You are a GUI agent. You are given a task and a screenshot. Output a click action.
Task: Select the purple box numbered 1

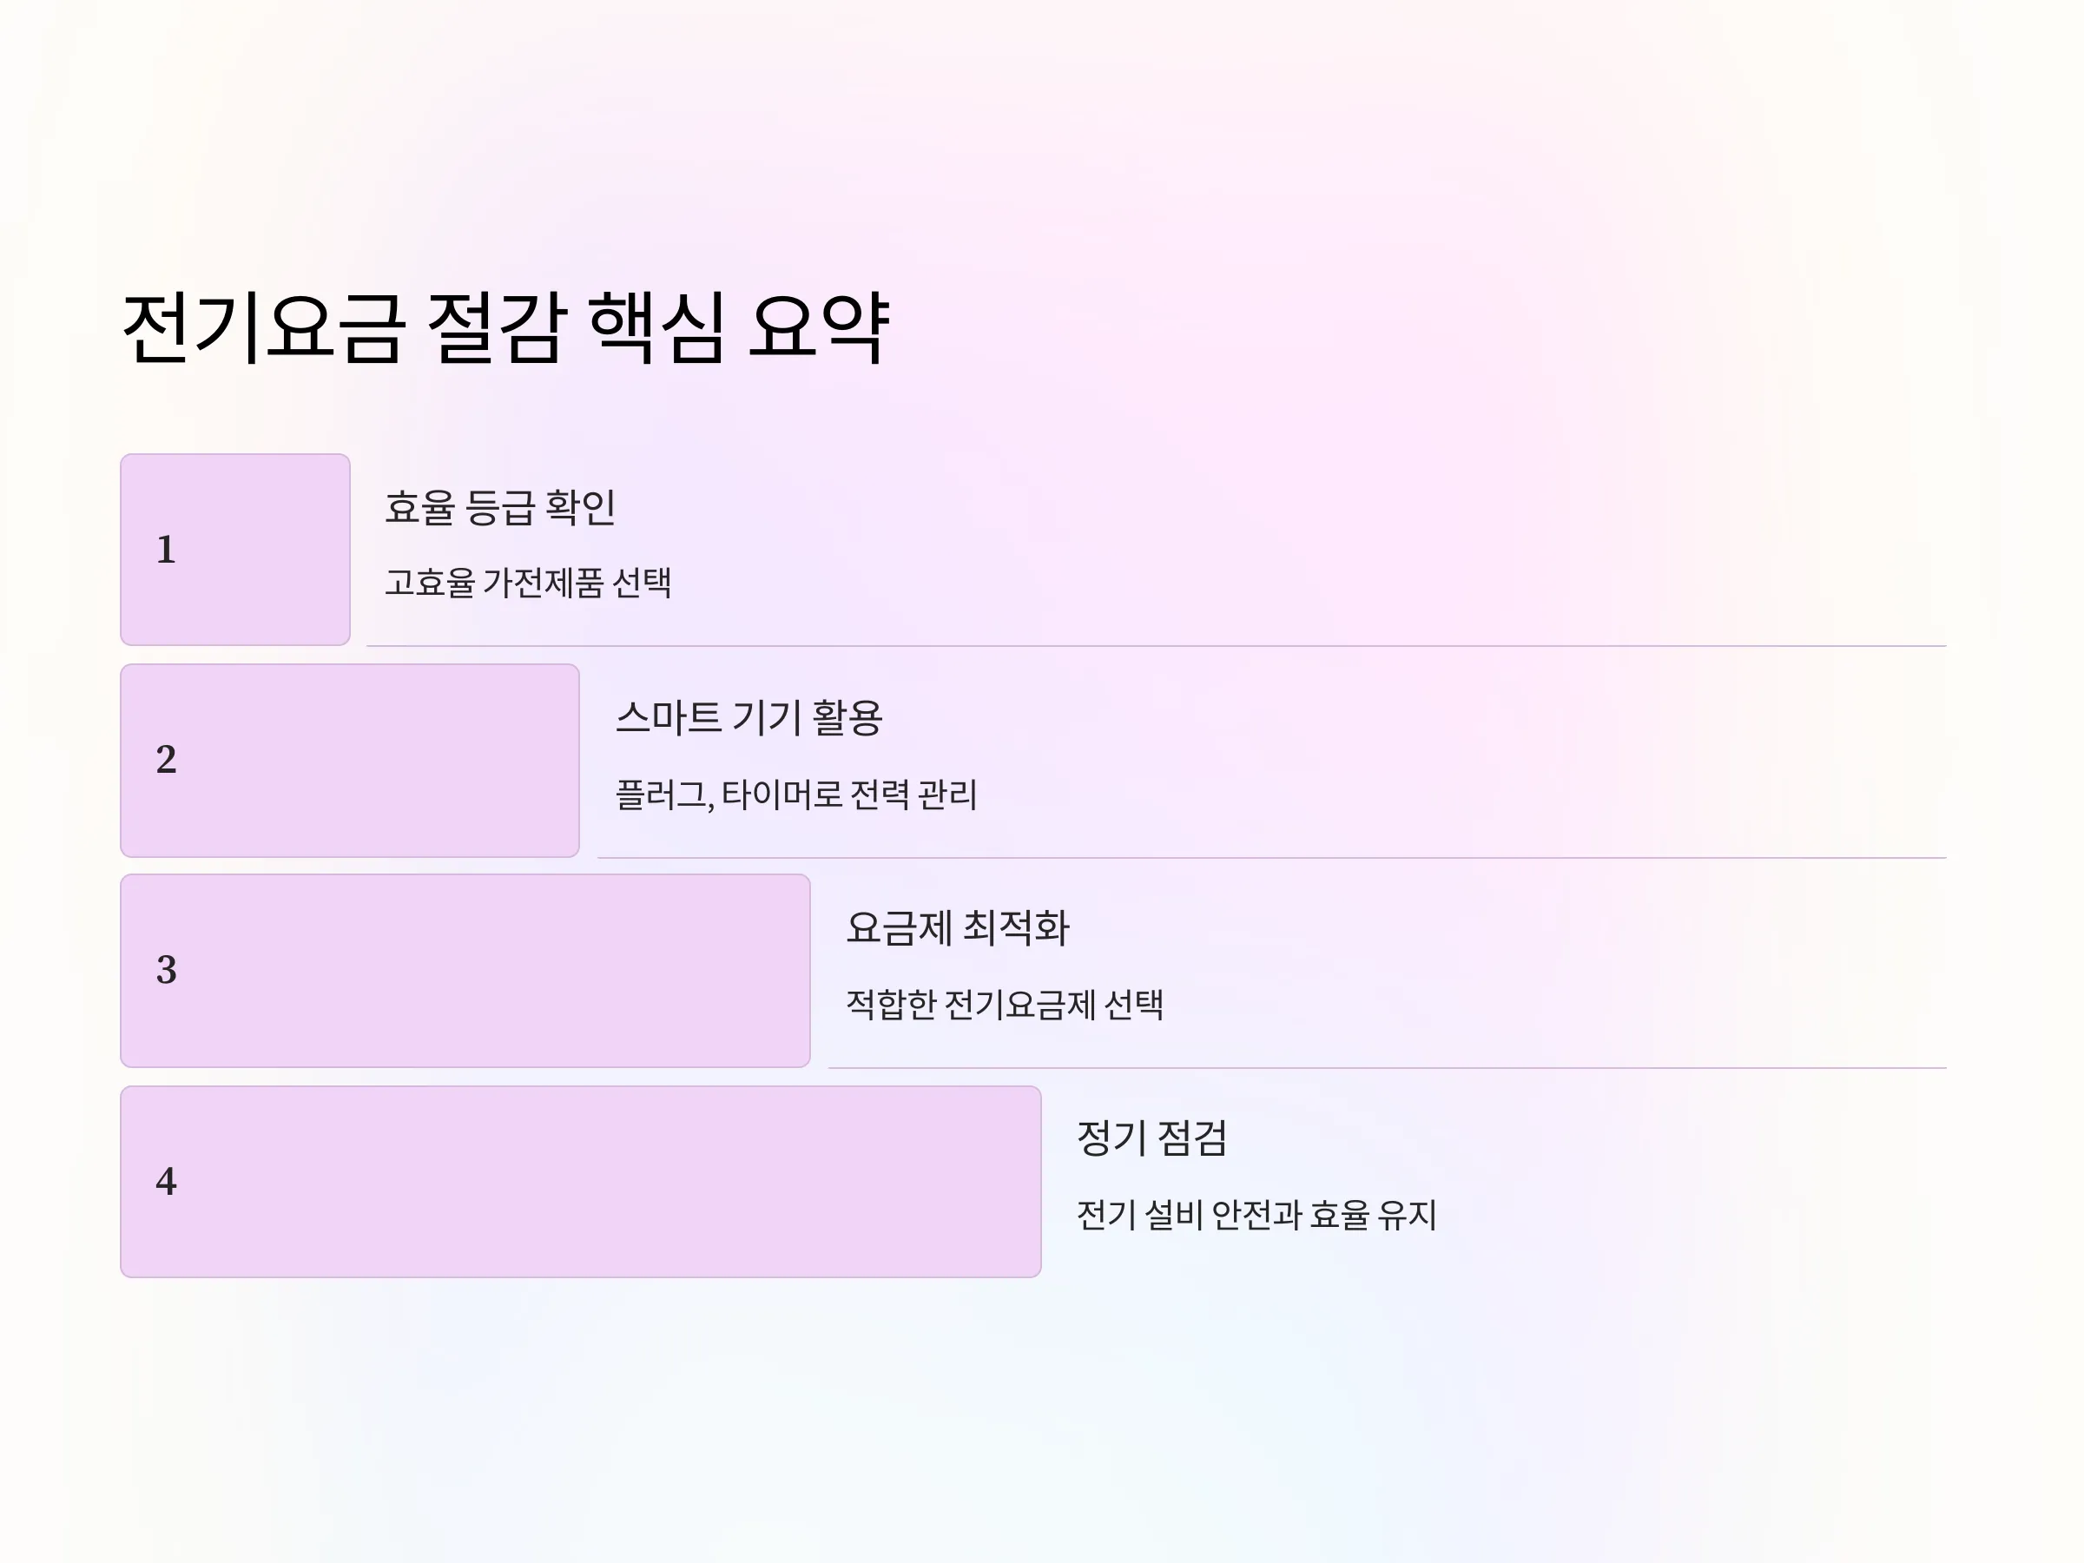pyautogui.click(x=235, y=550)
